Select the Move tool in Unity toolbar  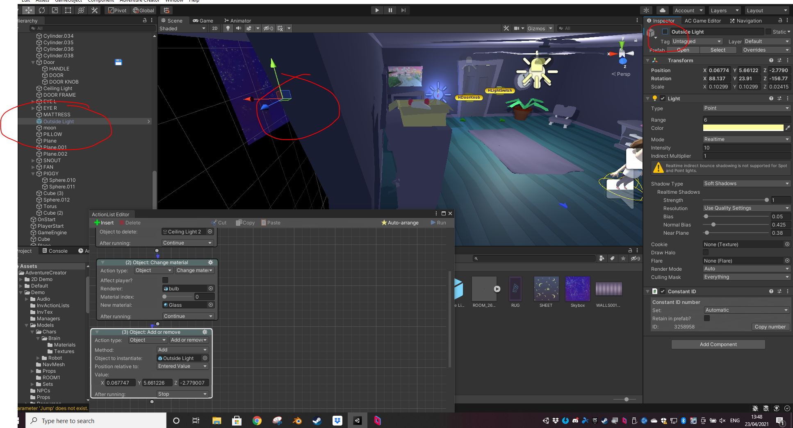28,10
